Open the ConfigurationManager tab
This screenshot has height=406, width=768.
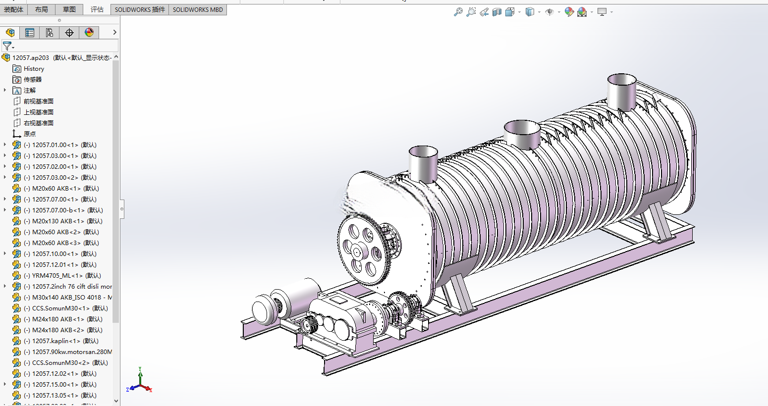pyautogui.click(x=50, y=33)
